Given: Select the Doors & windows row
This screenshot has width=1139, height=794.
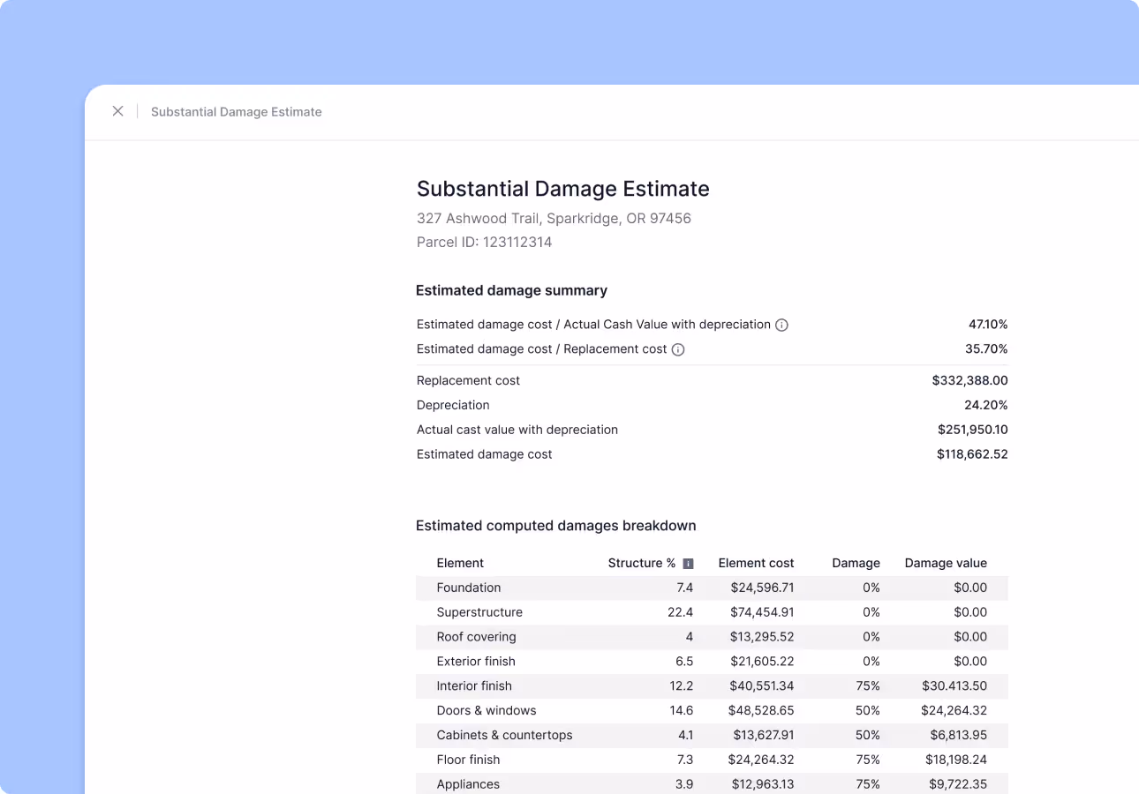Looking at the screenshot, I should tap(712, 711).
